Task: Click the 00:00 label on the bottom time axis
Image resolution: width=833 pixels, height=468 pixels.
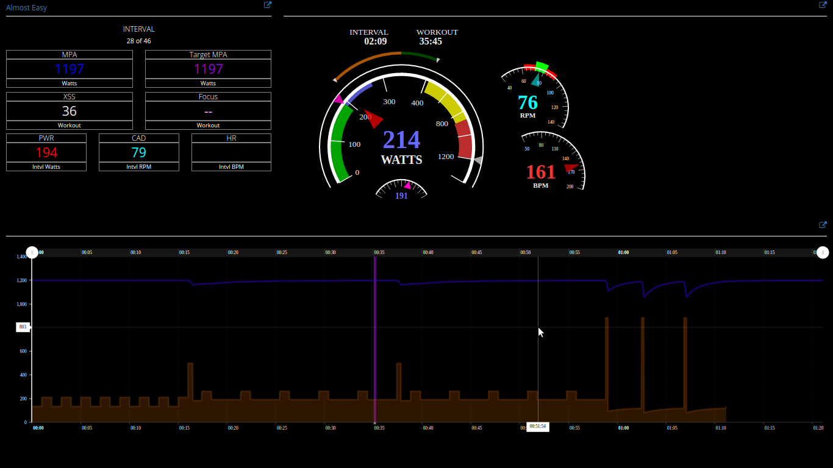Action: click(38, 428)
